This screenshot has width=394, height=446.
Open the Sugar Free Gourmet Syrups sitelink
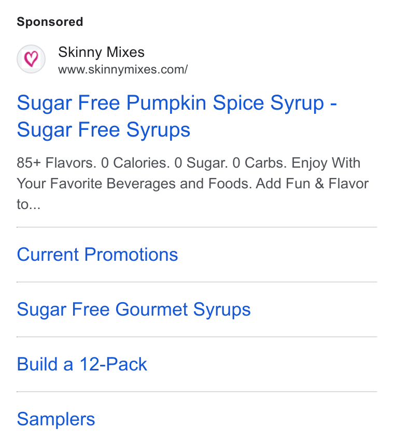click(x=134, y=309)
